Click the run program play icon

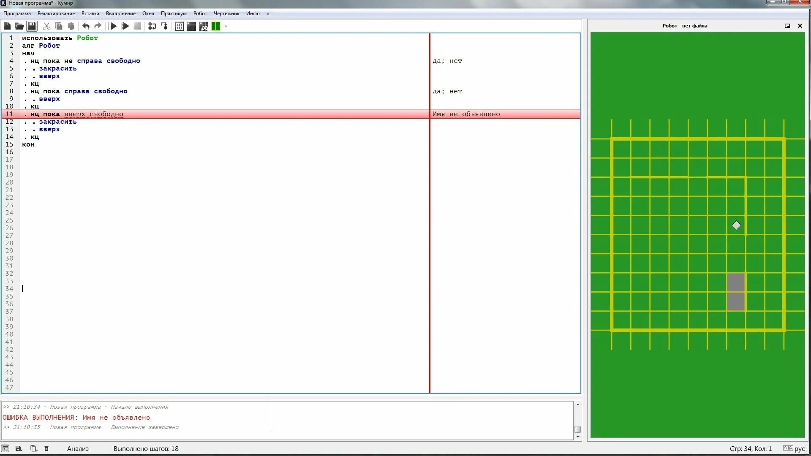113,26
